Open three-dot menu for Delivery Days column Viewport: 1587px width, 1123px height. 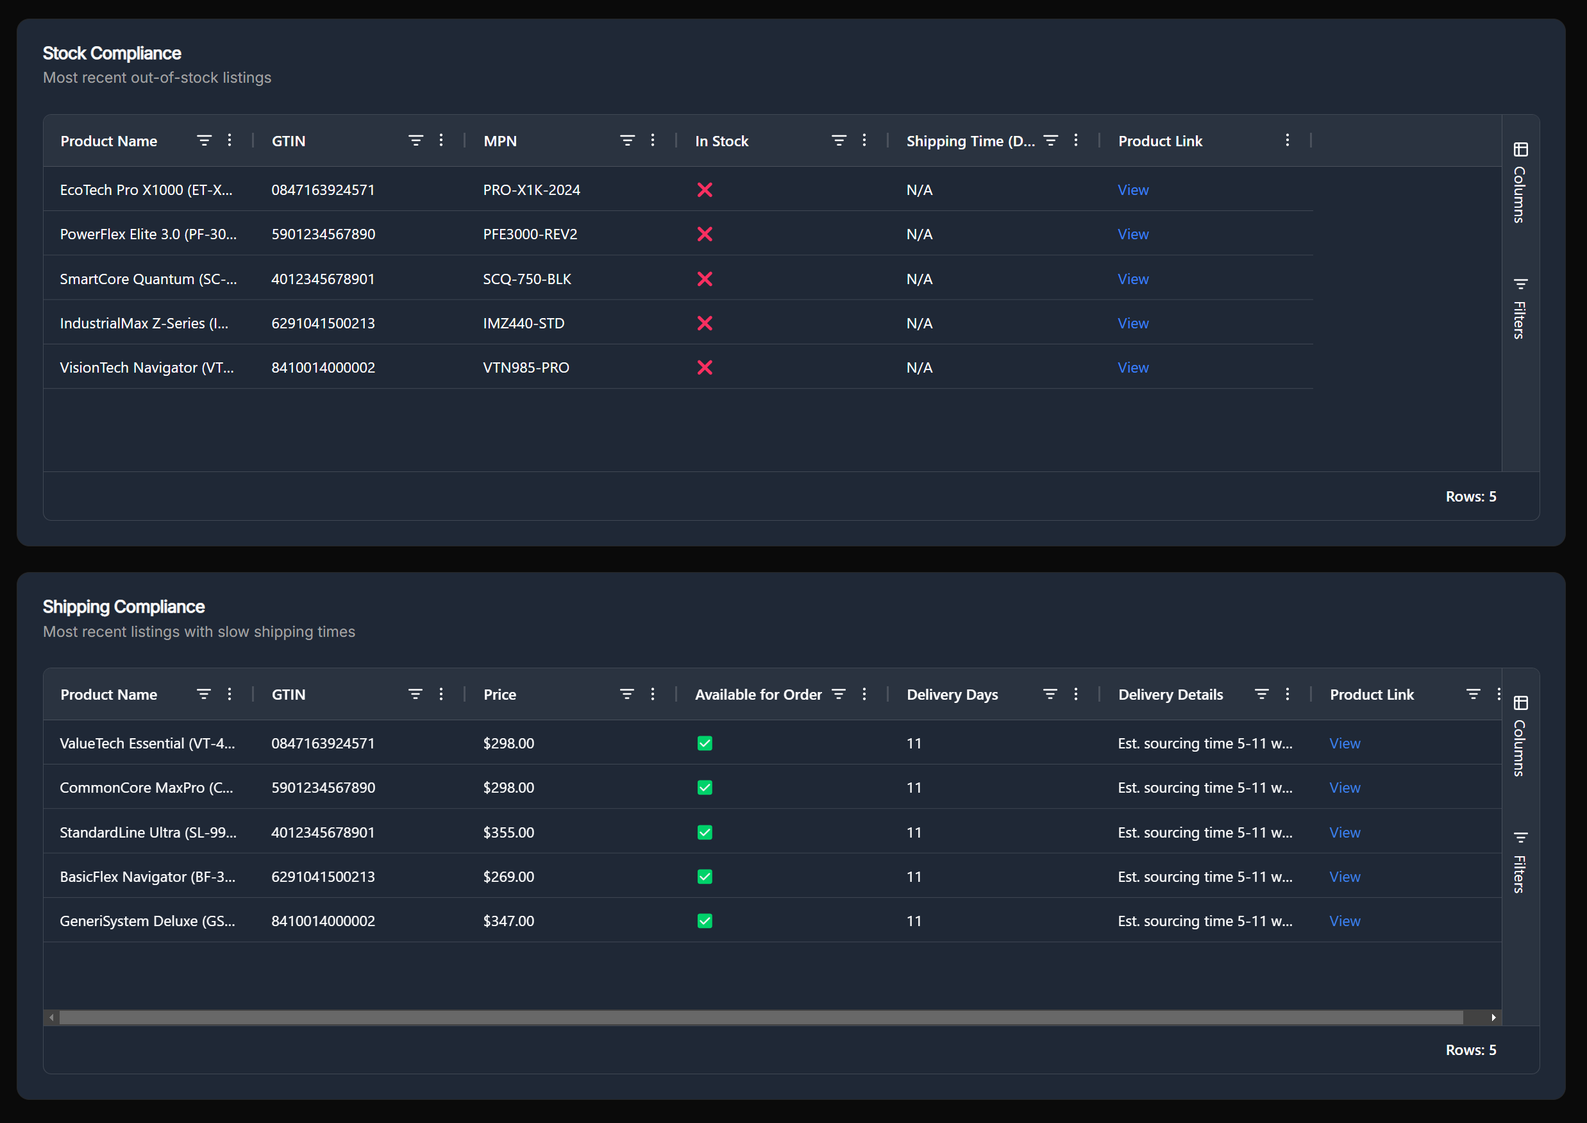click(1075, 693)
